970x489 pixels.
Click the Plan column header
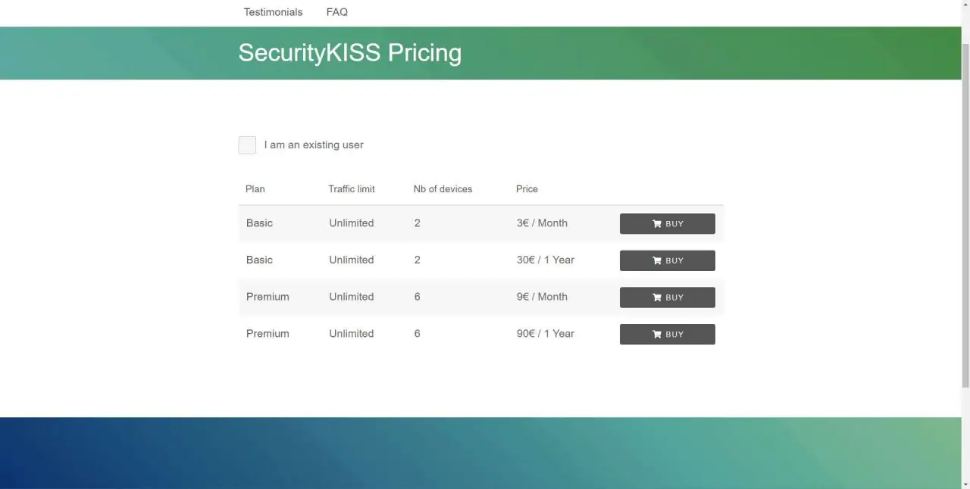click(255, 189)
